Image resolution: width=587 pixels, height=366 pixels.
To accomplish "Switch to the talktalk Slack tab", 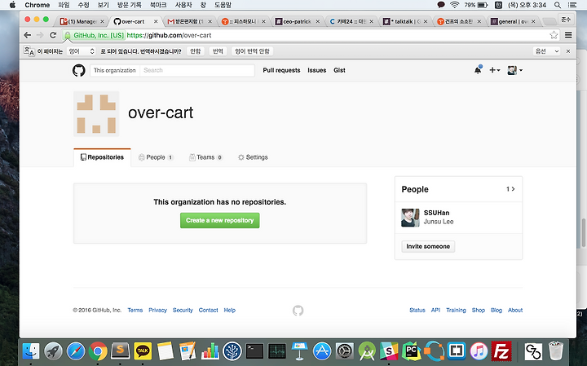I will pos(405,21).
